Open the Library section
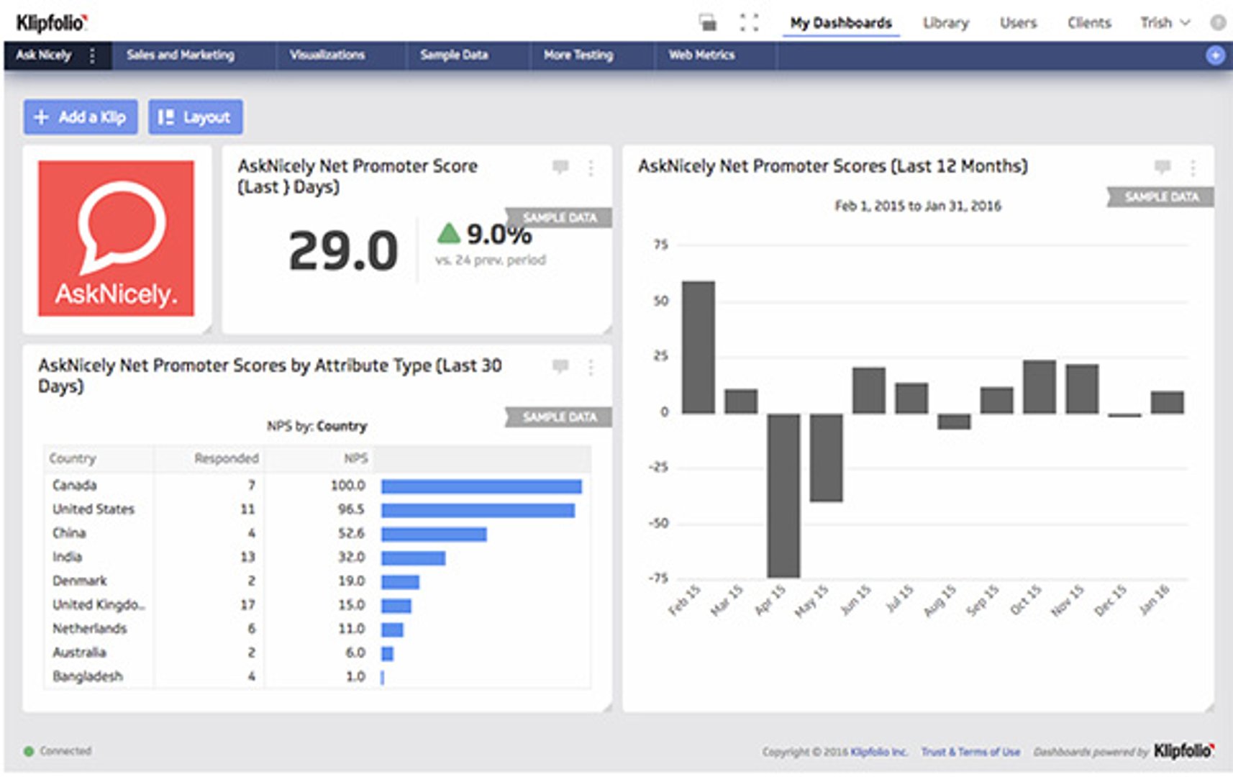The image size is (1233, 777). 946,22
